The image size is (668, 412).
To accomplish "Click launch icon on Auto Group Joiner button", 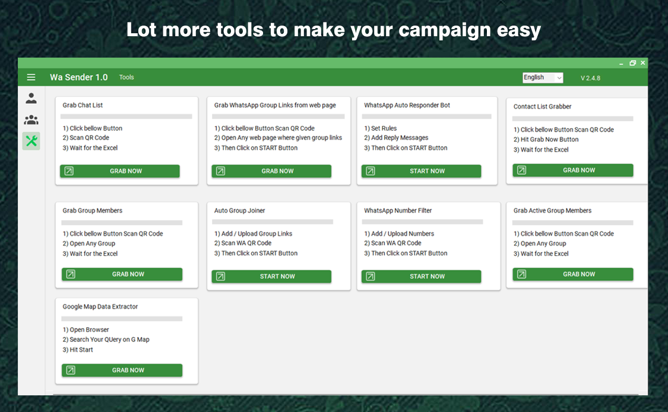I will 221,276.
